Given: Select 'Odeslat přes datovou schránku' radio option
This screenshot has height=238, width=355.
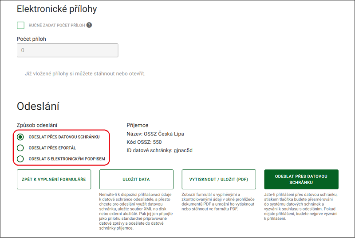Looking at the screenshot, I should tap(20, 137).
